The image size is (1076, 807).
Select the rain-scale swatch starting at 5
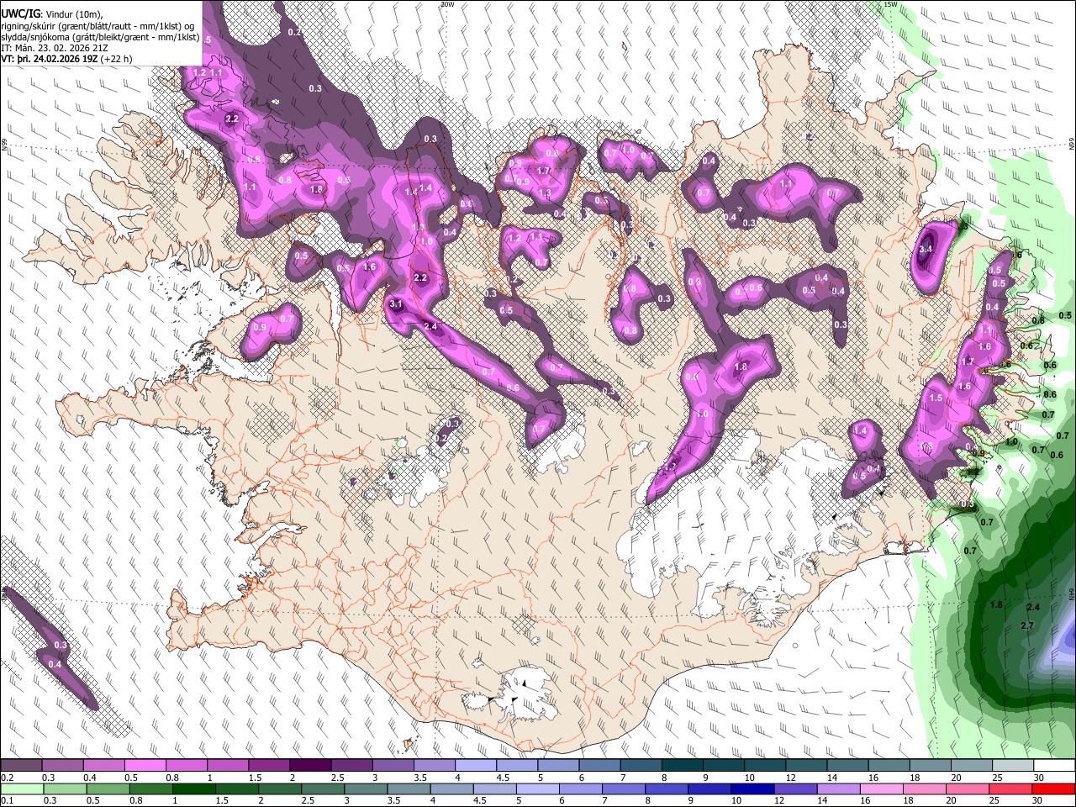click(x=538, y=789)
